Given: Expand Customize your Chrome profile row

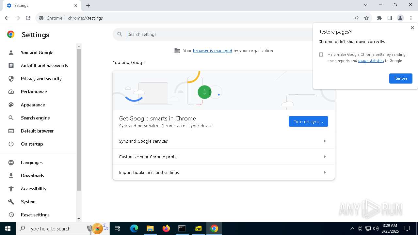Looking at the screenshot, I should coord(224,157).
